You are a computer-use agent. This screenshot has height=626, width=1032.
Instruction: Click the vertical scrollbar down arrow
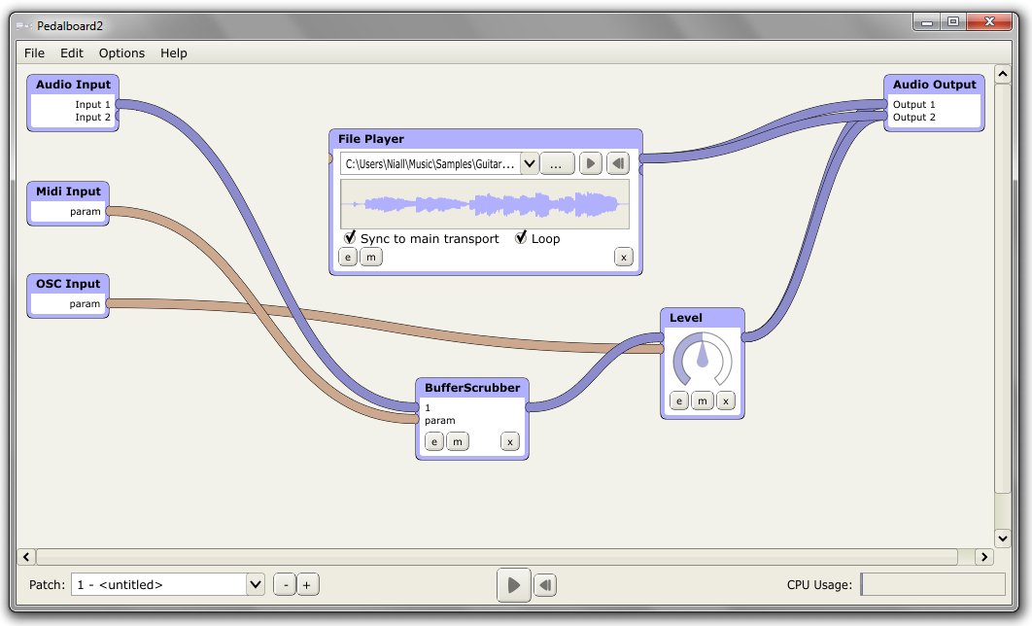coord(1002,538)
